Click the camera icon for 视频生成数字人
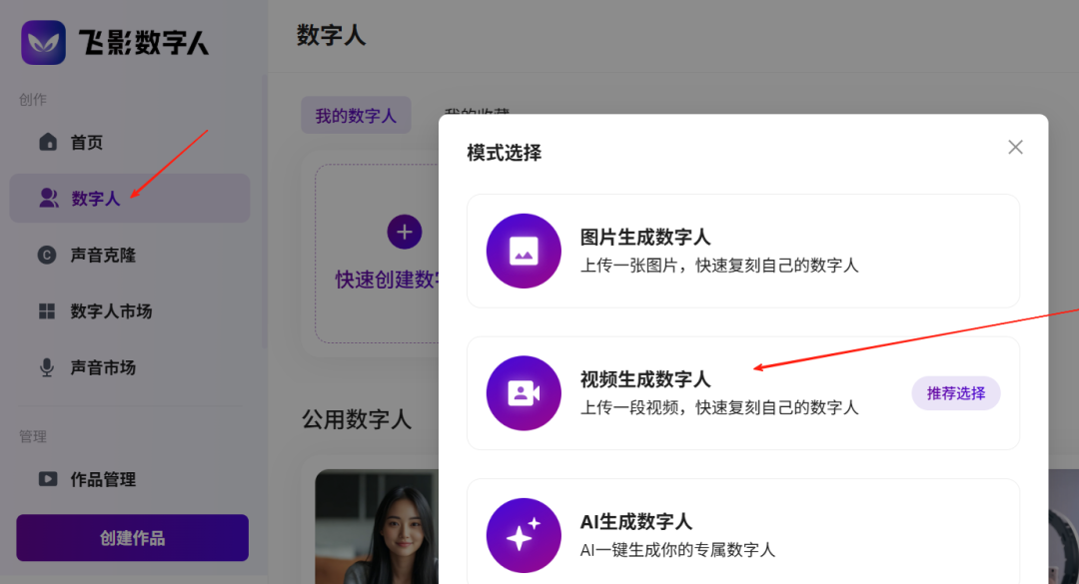 point(524,393)
